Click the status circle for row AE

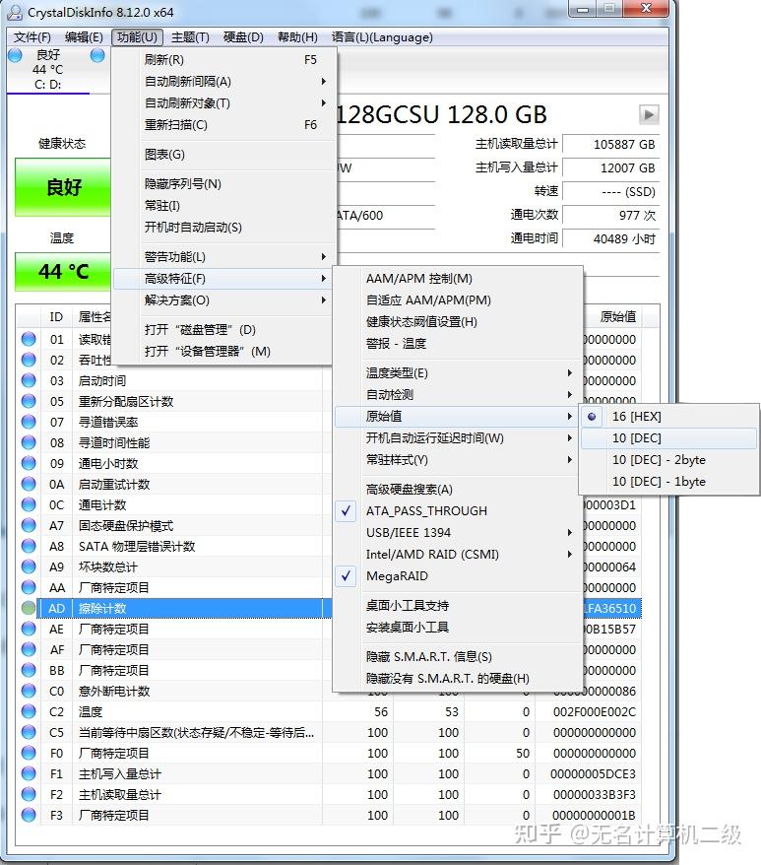point(29,629)
